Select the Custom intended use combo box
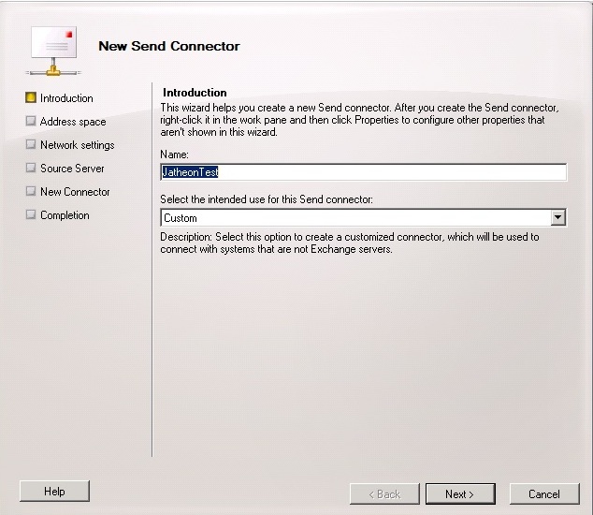593x515 pixels. coord(364,218)
